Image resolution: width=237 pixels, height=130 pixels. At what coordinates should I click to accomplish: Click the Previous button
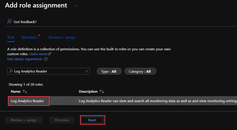click(x=62, y=120)
